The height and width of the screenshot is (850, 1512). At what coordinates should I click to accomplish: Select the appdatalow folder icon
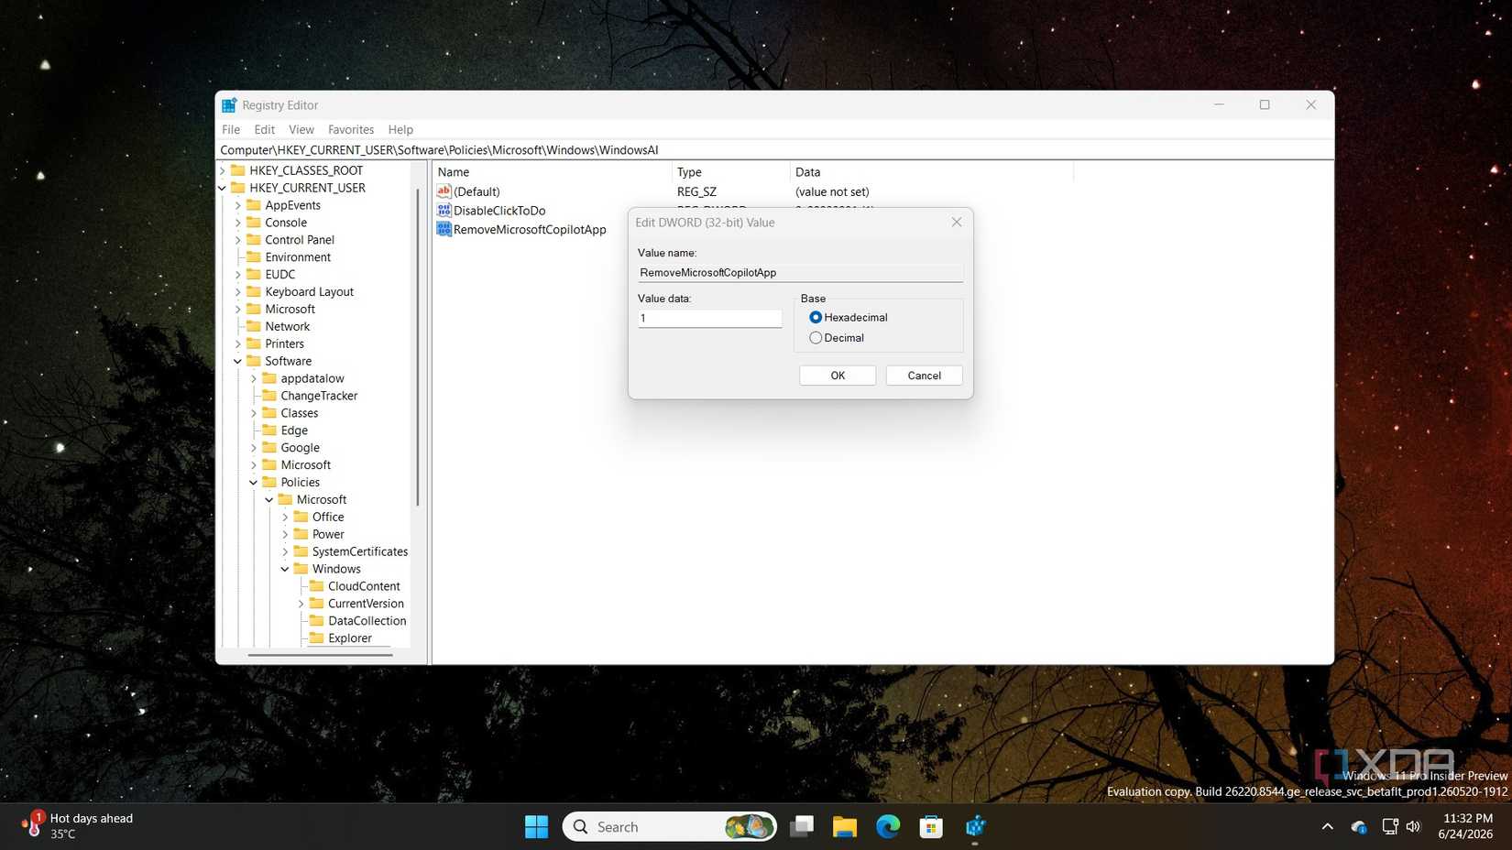coord(269,378)
